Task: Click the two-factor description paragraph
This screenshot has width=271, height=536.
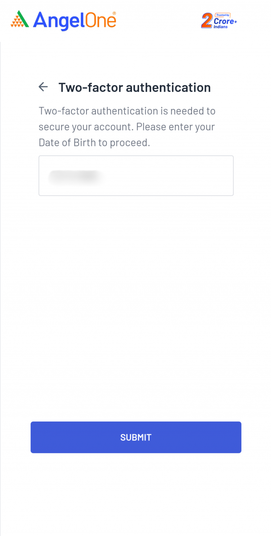Action: [x=127, y=126]
